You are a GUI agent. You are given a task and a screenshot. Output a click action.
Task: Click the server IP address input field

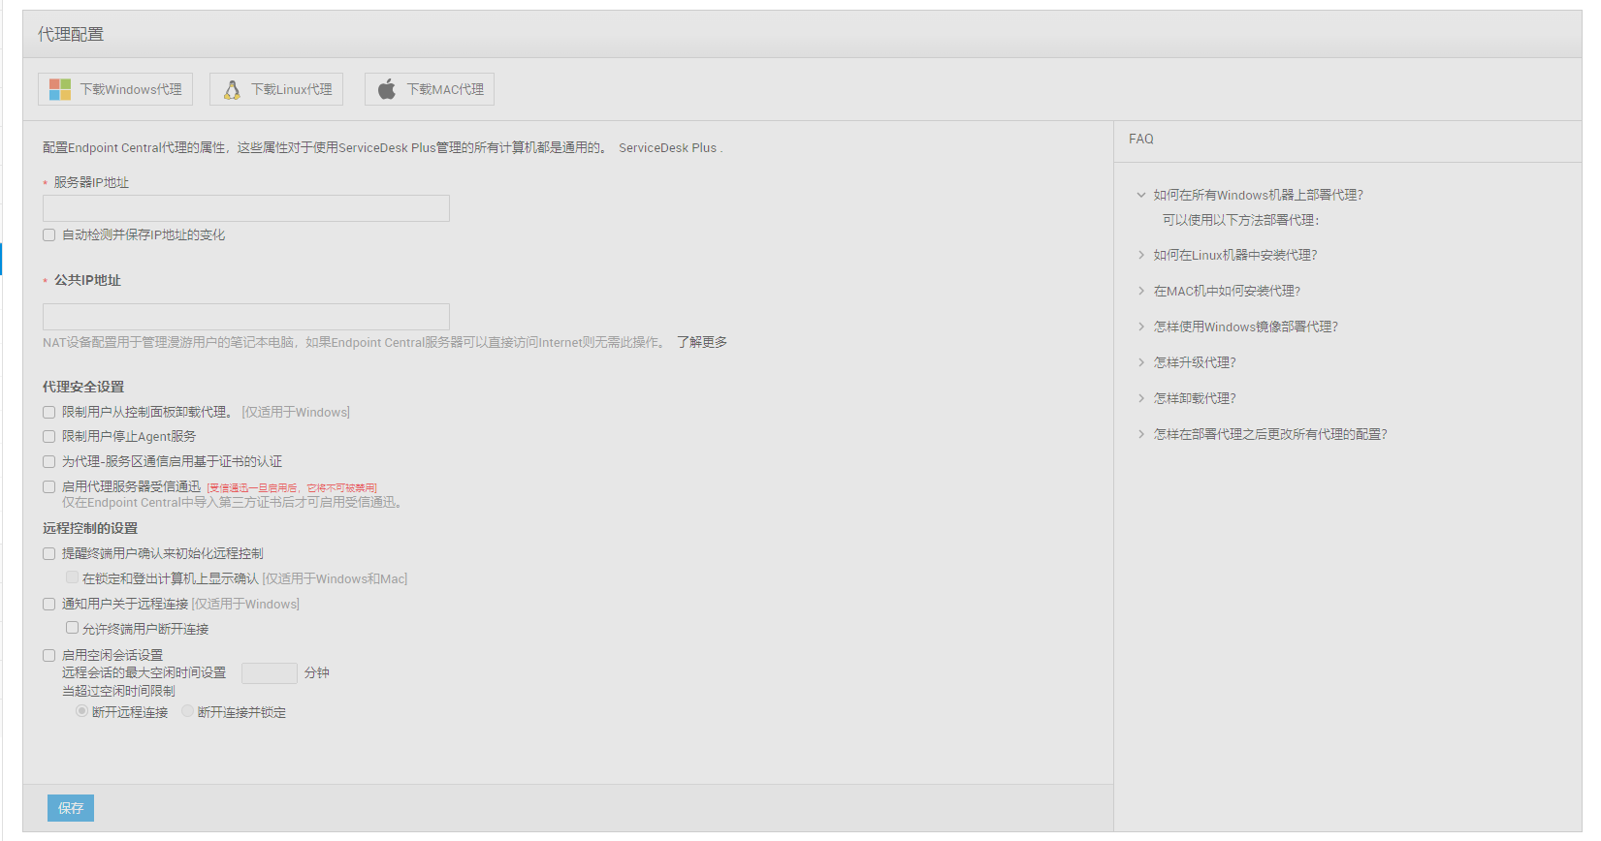point(246,208)
